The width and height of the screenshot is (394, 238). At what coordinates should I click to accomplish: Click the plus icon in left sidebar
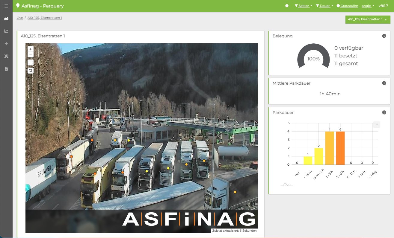pos(6,44)
